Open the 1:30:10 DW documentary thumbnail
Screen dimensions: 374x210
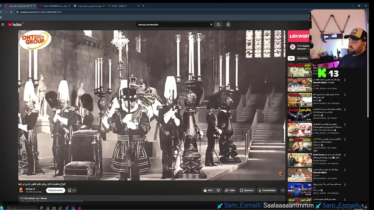[300, 190]
